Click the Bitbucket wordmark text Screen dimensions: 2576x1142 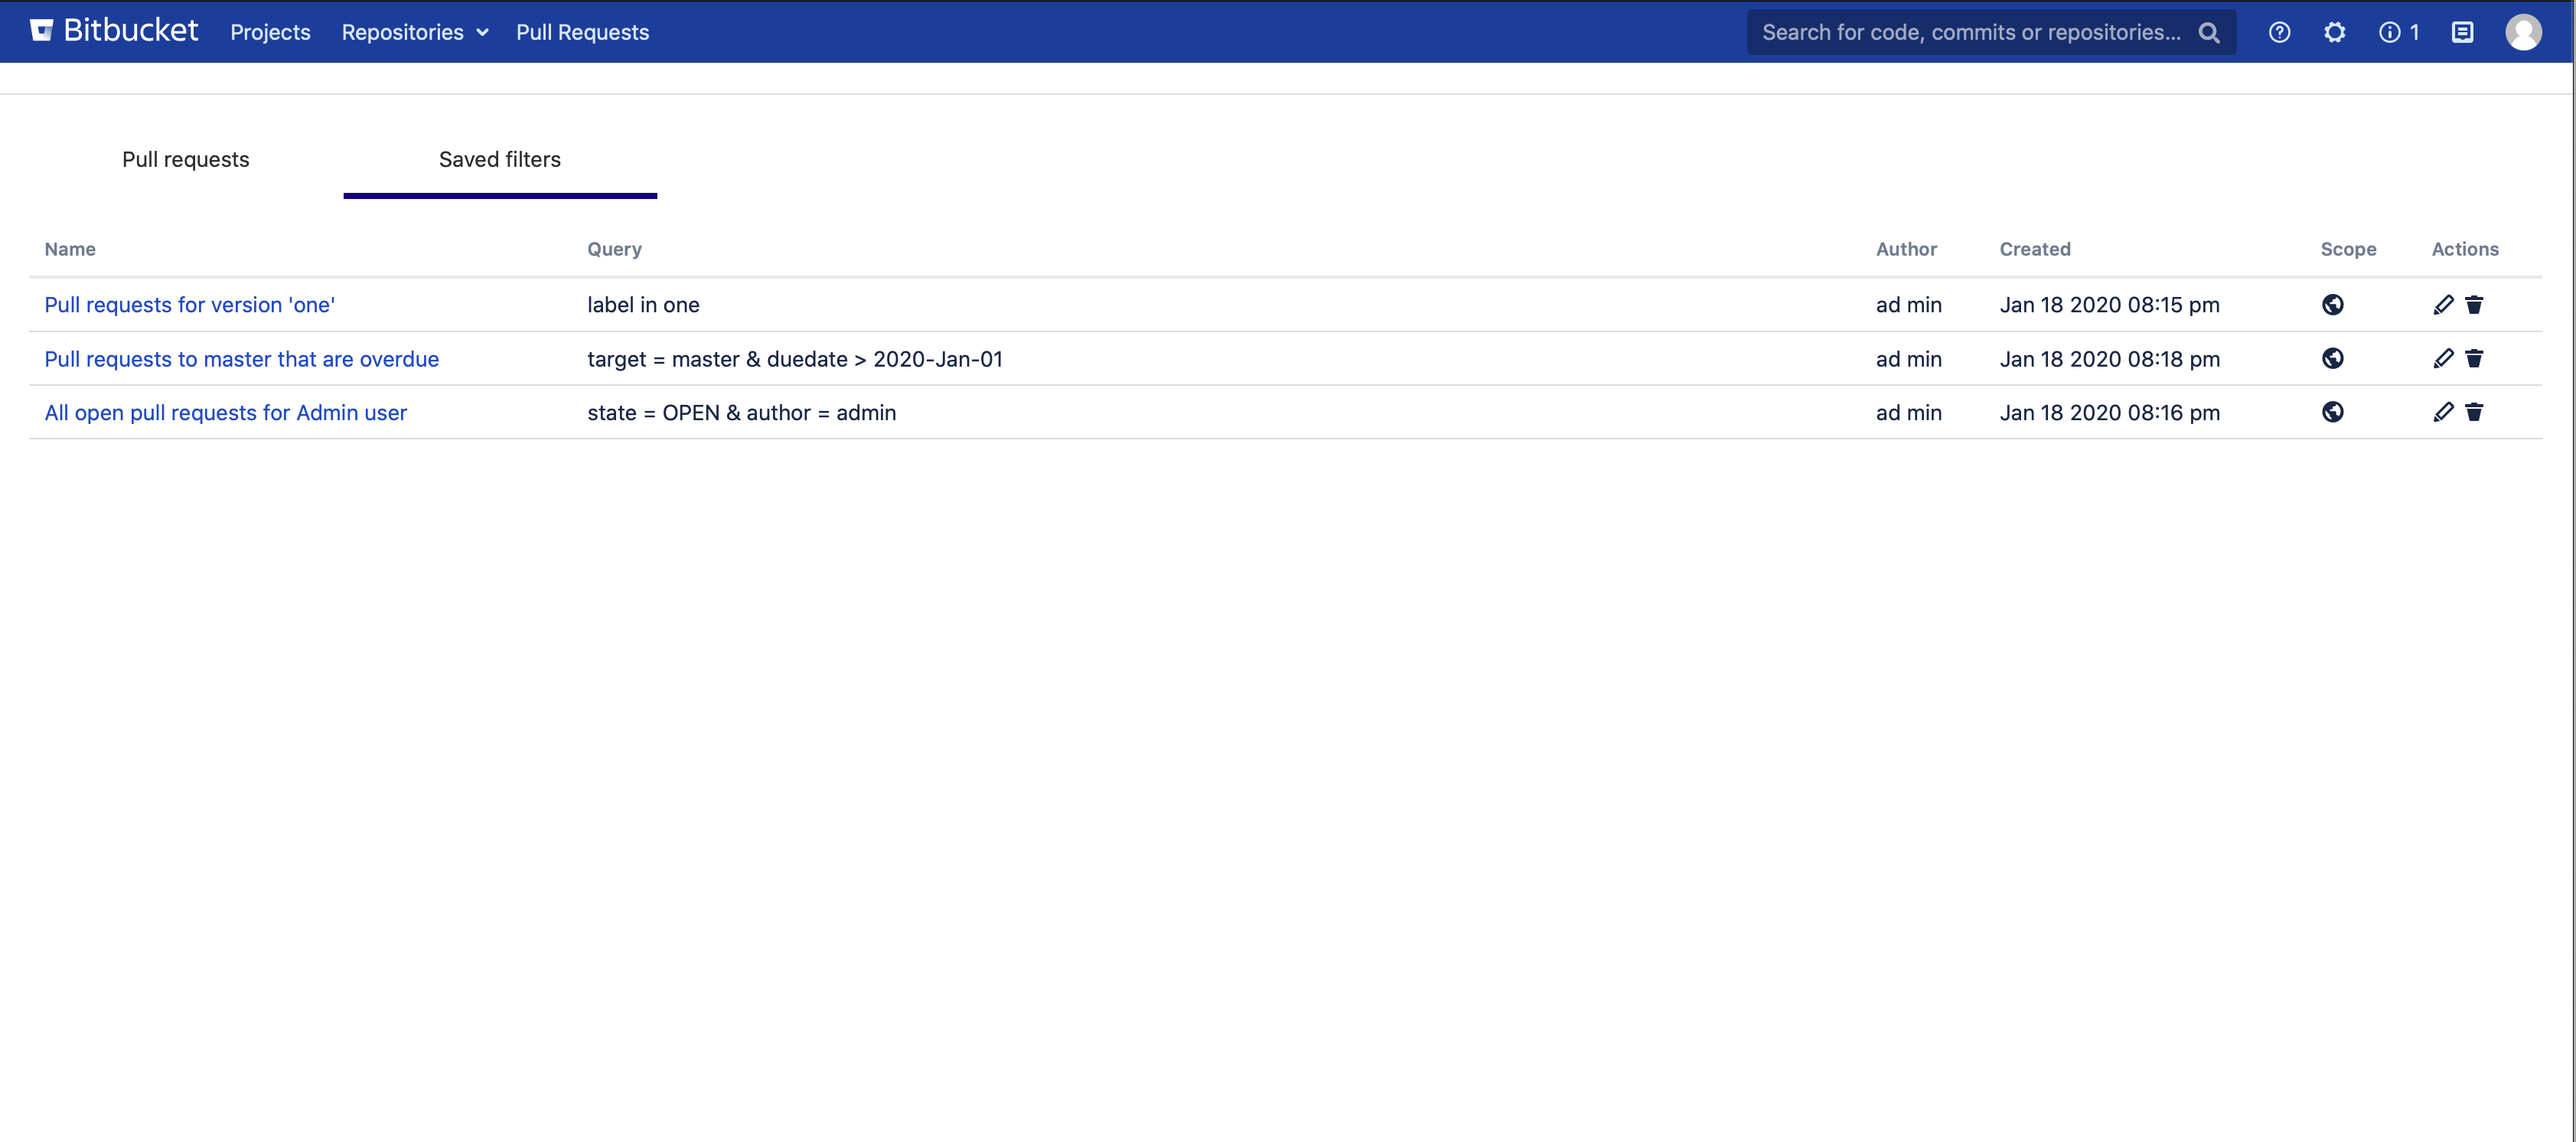(x=131, y=31)
